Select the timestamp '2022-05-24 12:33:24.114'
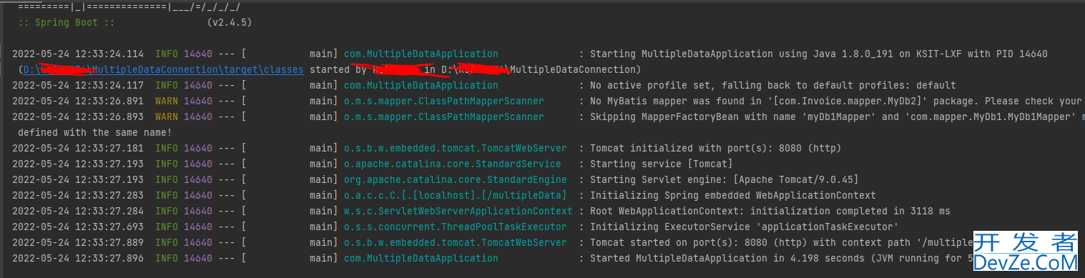This screenshot has height=278, width=1085. [78, 54]
